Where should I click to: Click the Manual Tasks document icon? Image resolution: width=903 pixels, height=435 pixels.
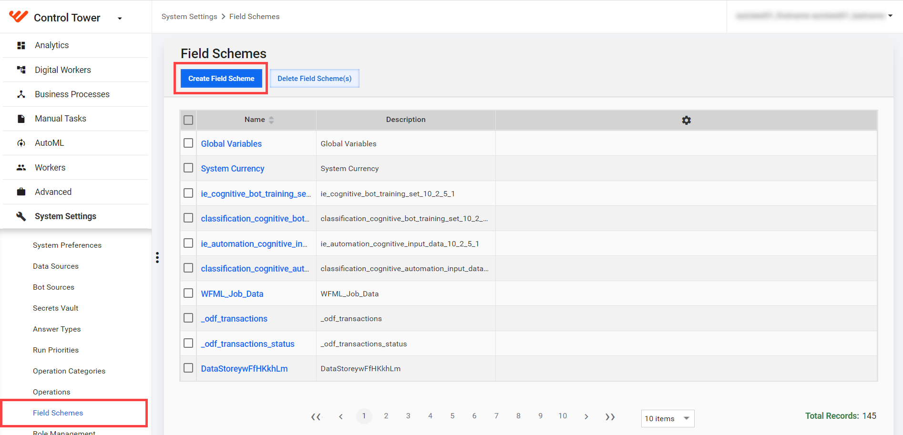21,119
